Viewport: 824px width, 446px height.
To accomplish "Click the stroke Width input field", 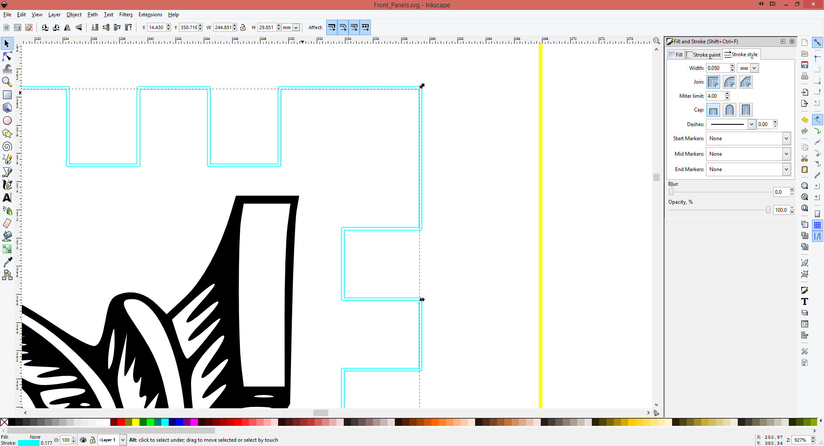I will 718,68.
